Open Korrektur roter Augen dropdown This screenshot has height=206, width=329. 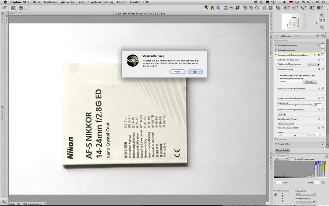tap(286, 123)
